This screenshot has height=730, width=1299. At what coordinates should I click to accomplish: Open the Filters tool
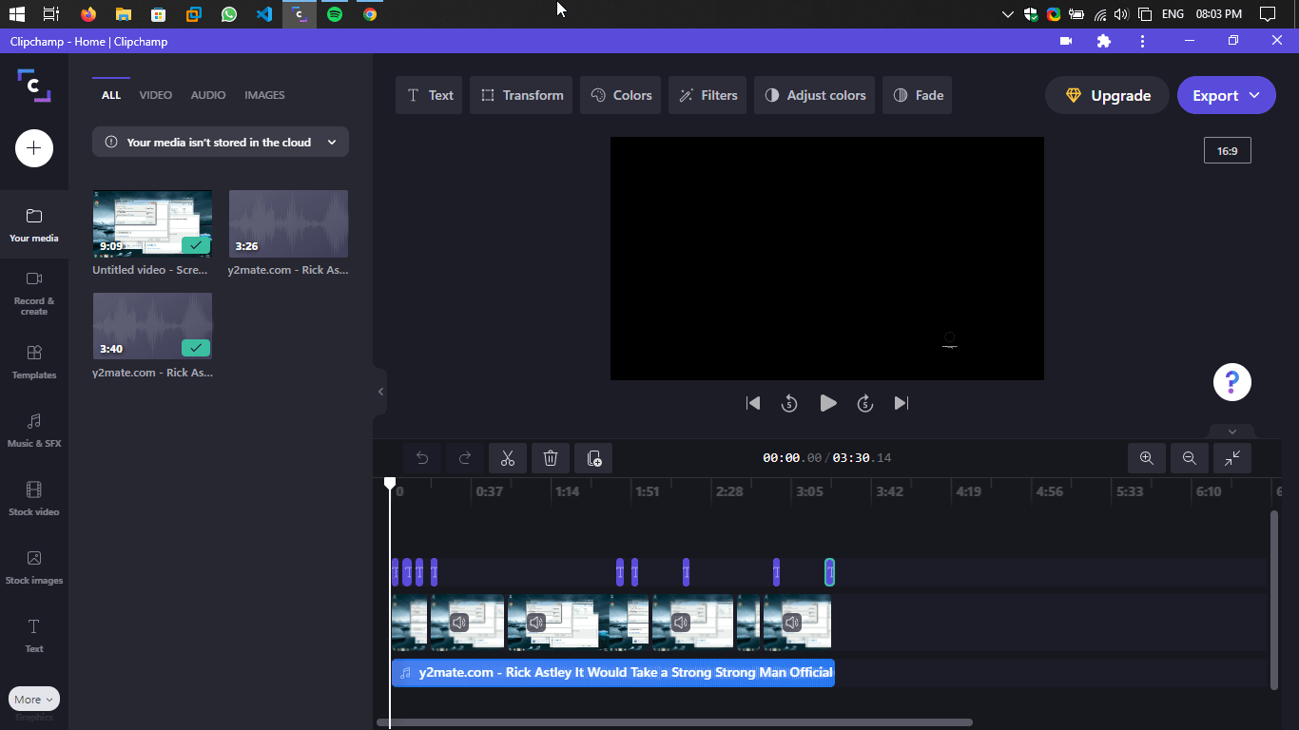(708, 95)
